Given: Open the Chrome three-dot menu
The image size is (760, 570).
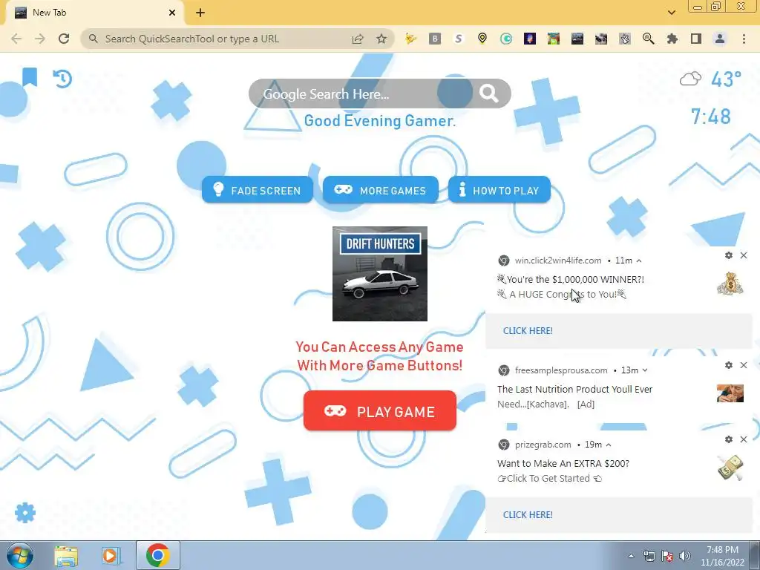Looking at the screenshot, I should coord(744,39).
